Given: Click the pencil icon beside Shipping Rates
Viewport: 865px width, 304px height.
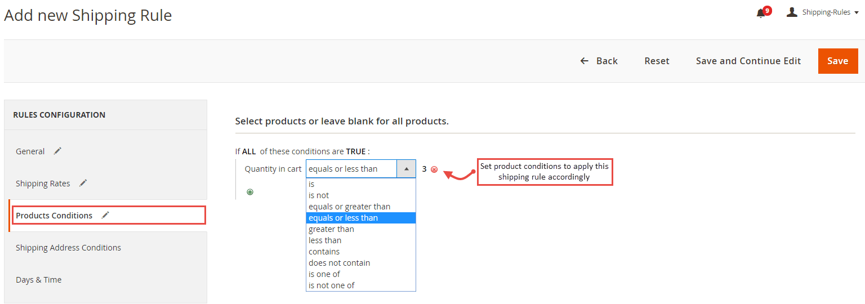Looking at the screenshot, I should [x=83, y=183].
